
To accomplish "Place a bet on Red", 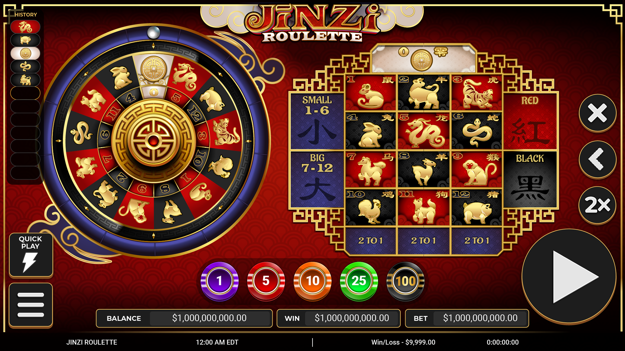I will pos(530,122).
